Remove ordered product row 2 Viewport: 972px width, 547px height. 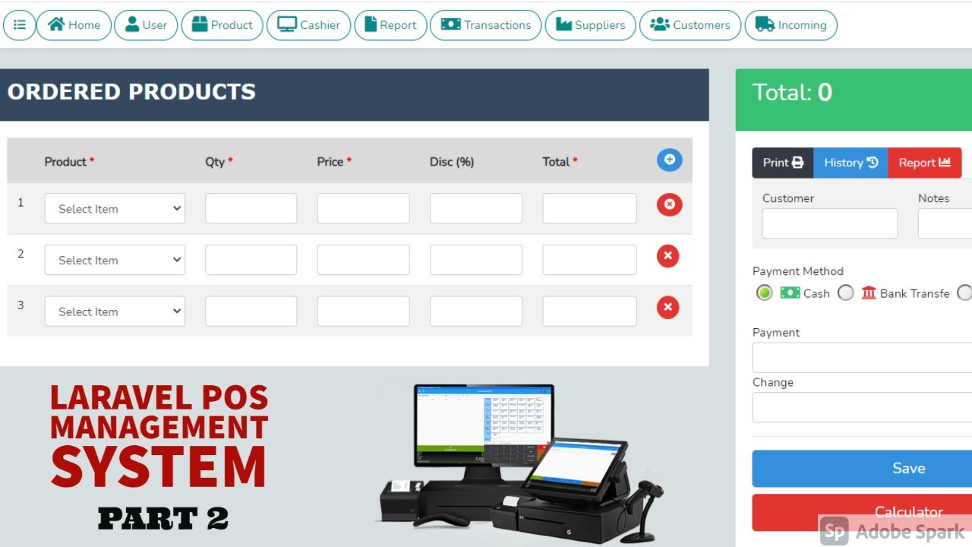pyautogui.click(x=667, y=256)
